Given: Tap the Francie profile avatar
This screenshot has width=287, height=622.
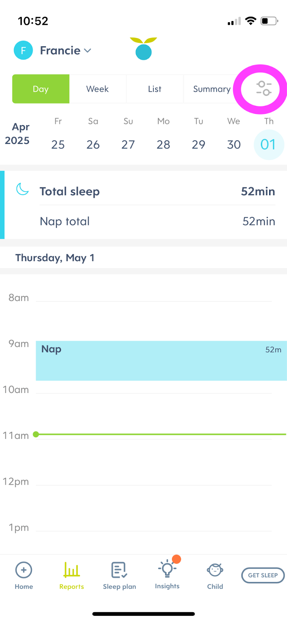Looking at the screenshot, I should 23,51.
